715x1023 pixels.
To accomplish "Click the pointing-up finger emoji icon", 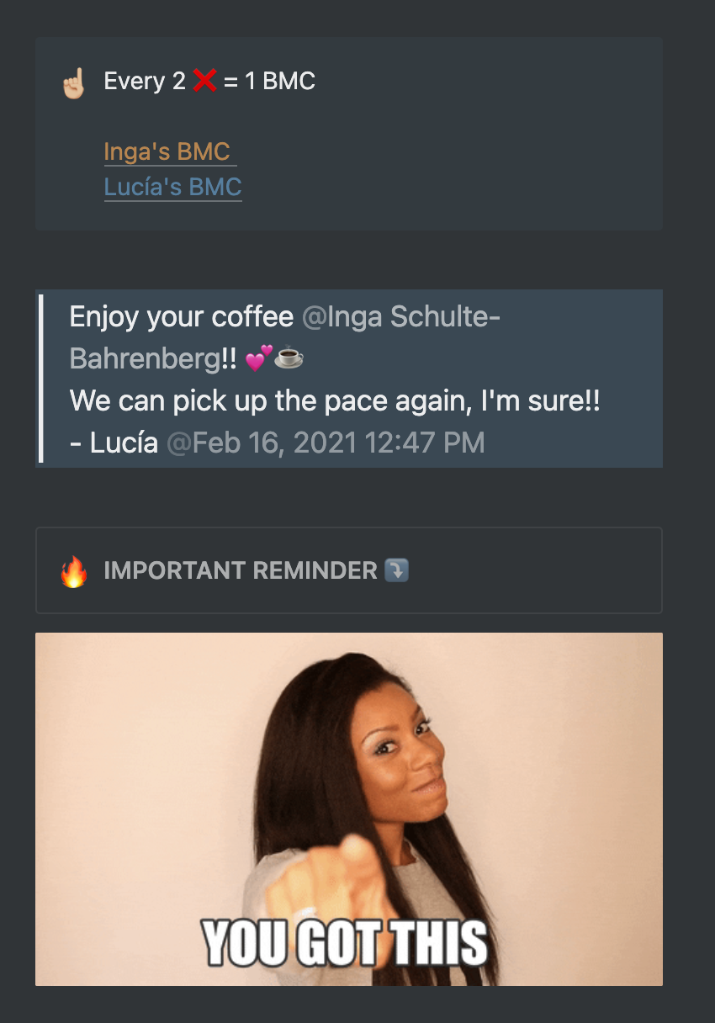I will pos(74,82).
